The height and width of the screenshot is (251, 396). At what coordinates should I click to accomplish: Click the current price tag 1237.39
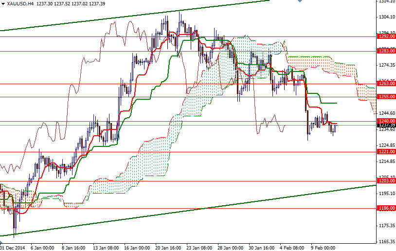click(x=386, y=125)
